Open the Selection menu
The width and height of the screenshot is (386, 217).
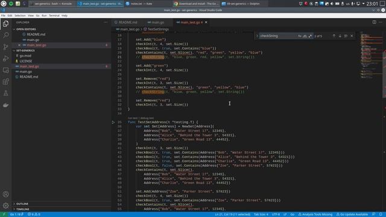coord(20,16)
